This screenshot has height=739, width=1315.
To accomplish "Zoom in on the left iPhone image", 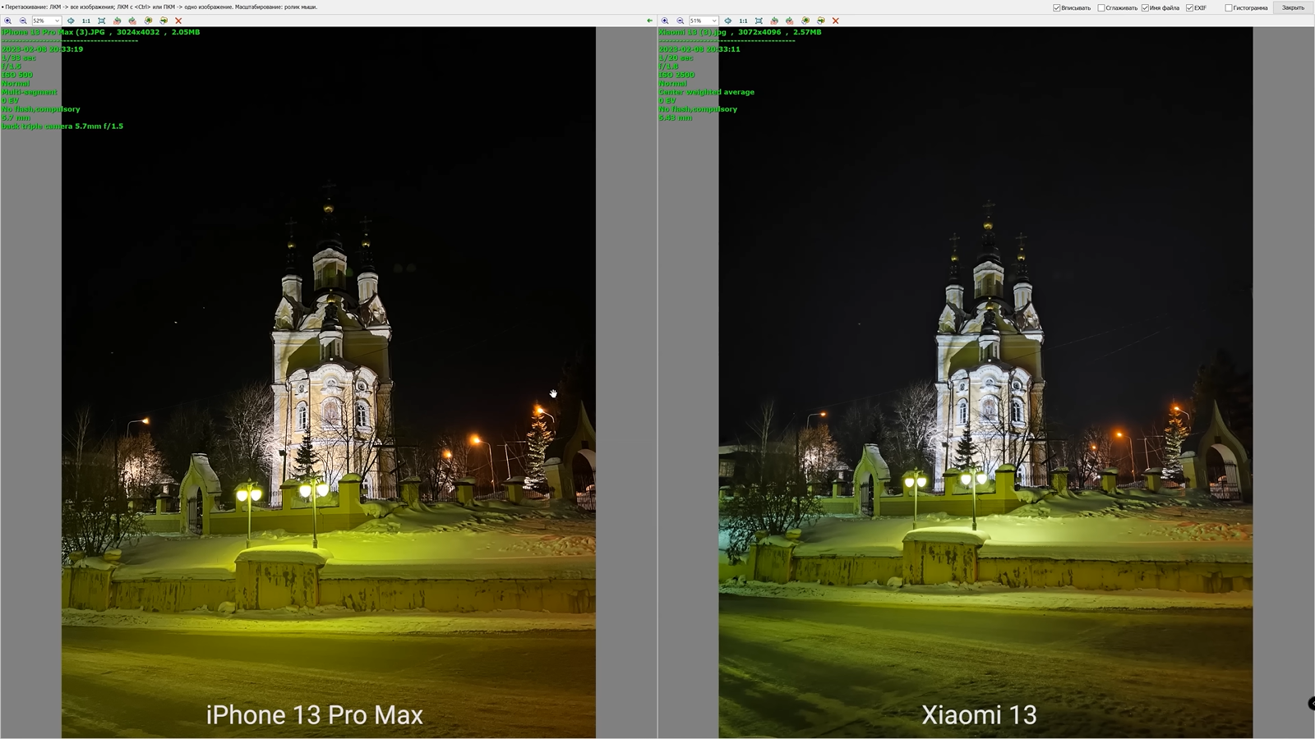I will 8,21.
